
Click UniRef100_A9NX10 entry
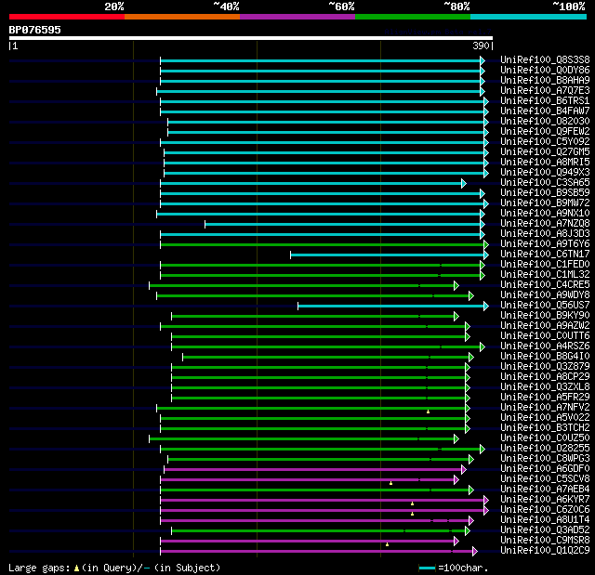[545, 214]
